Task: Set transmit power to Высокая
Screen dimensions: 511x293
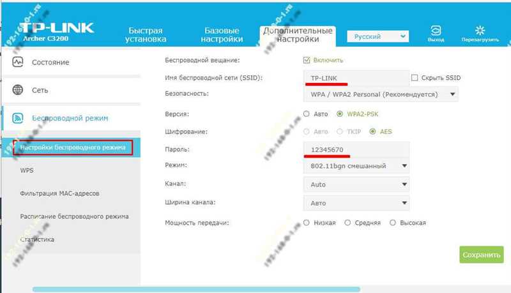Action: coord(393,223)
